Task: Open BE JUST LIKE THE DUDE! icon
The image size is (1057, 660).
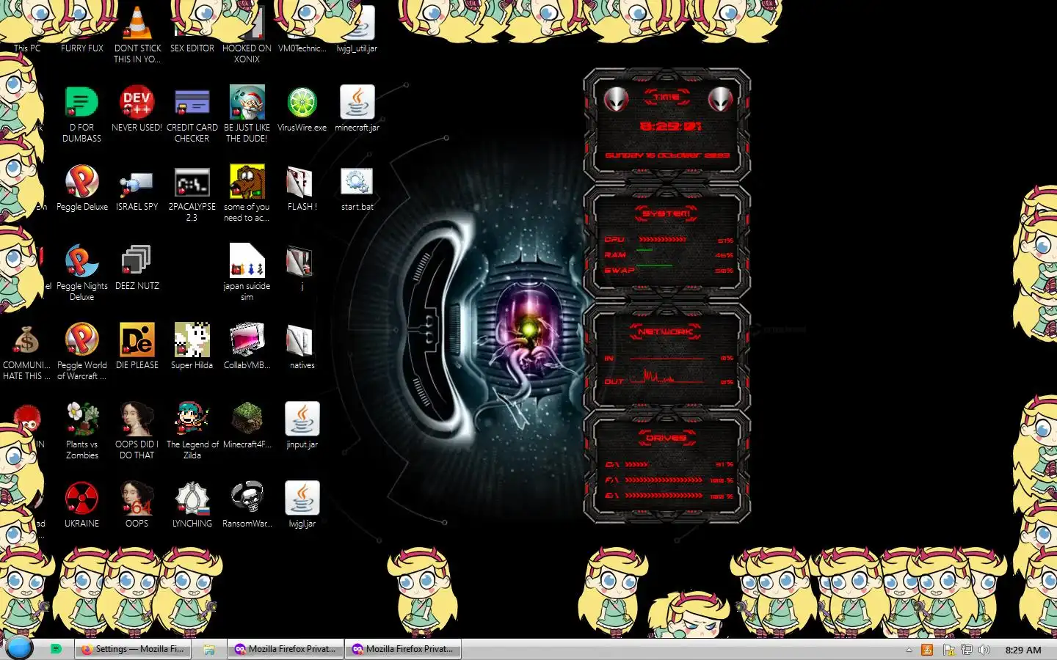Action: pyautogui.click(x=247, y=114)
